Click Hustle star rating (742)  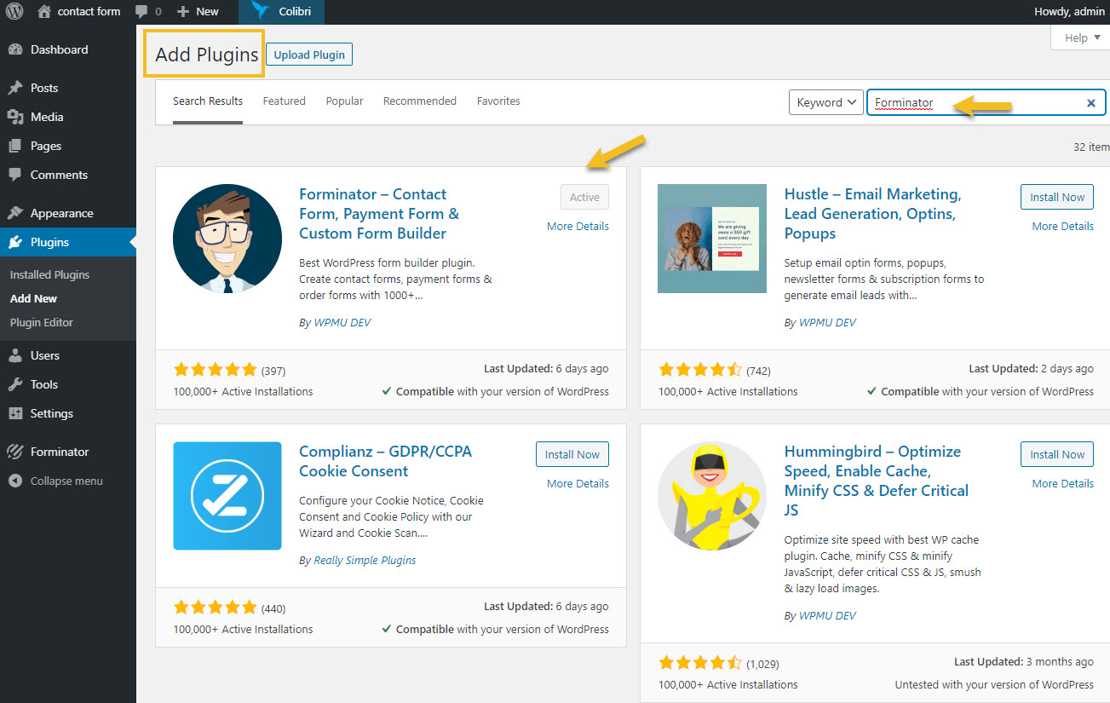(699, 370)
